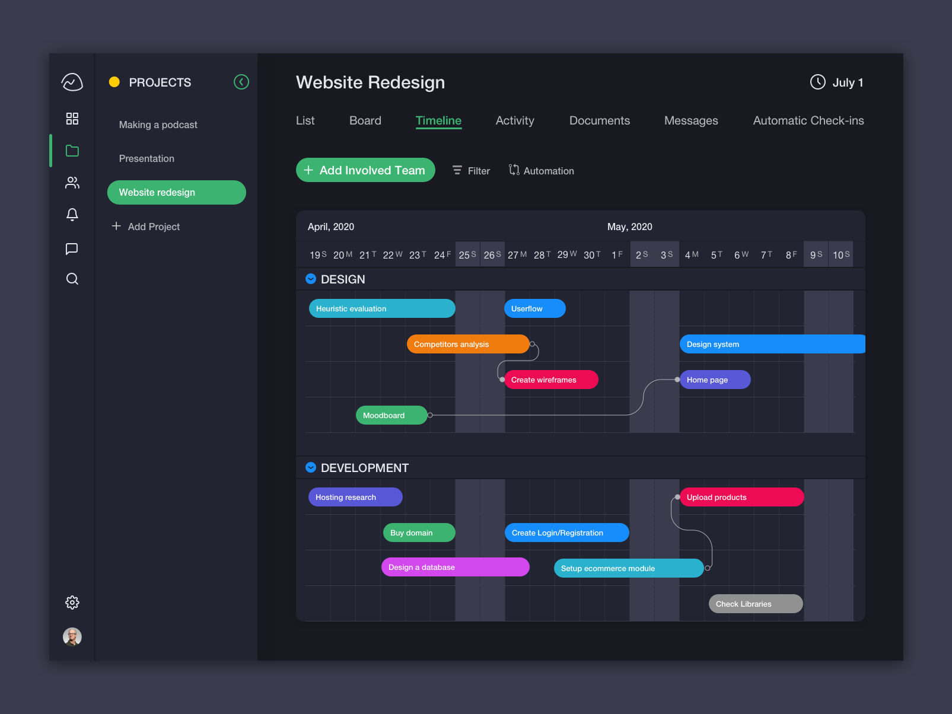Click the clock icon next to July 1

click(817, 82)
